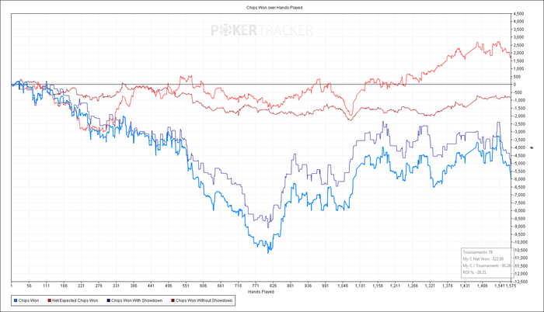Click the y-axis label '4,000'
Screen dimensions: 544x312
[518, 22]
